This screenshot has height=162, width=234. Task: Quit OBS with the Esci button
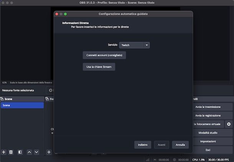pyautogui.click(x=213, y=150)
